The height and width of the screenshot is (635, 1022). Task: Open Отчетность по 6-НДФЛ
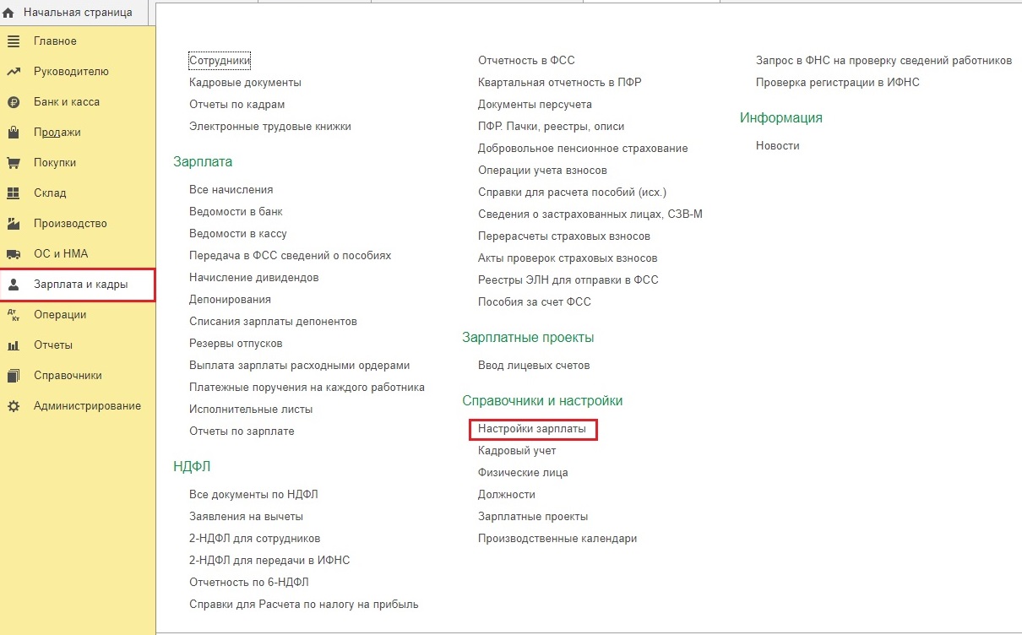249,582
